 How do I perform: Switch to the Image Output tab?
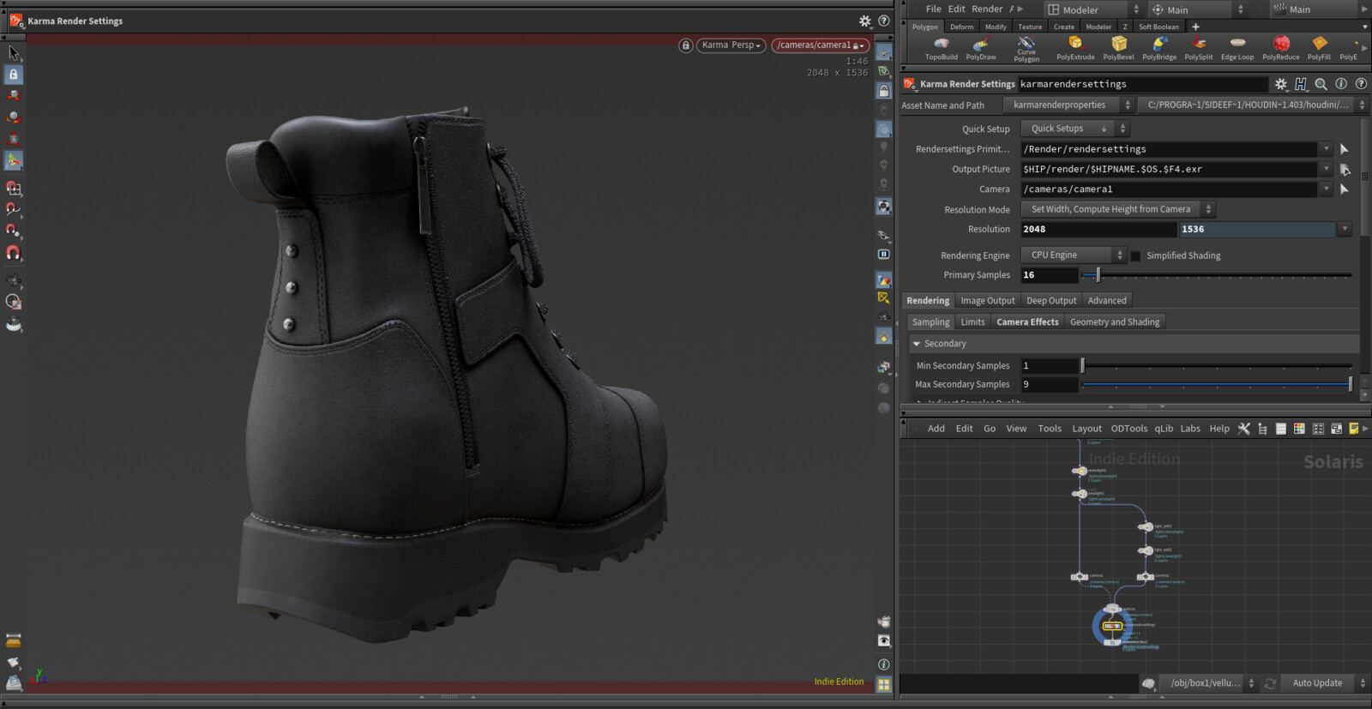(987, 301)
